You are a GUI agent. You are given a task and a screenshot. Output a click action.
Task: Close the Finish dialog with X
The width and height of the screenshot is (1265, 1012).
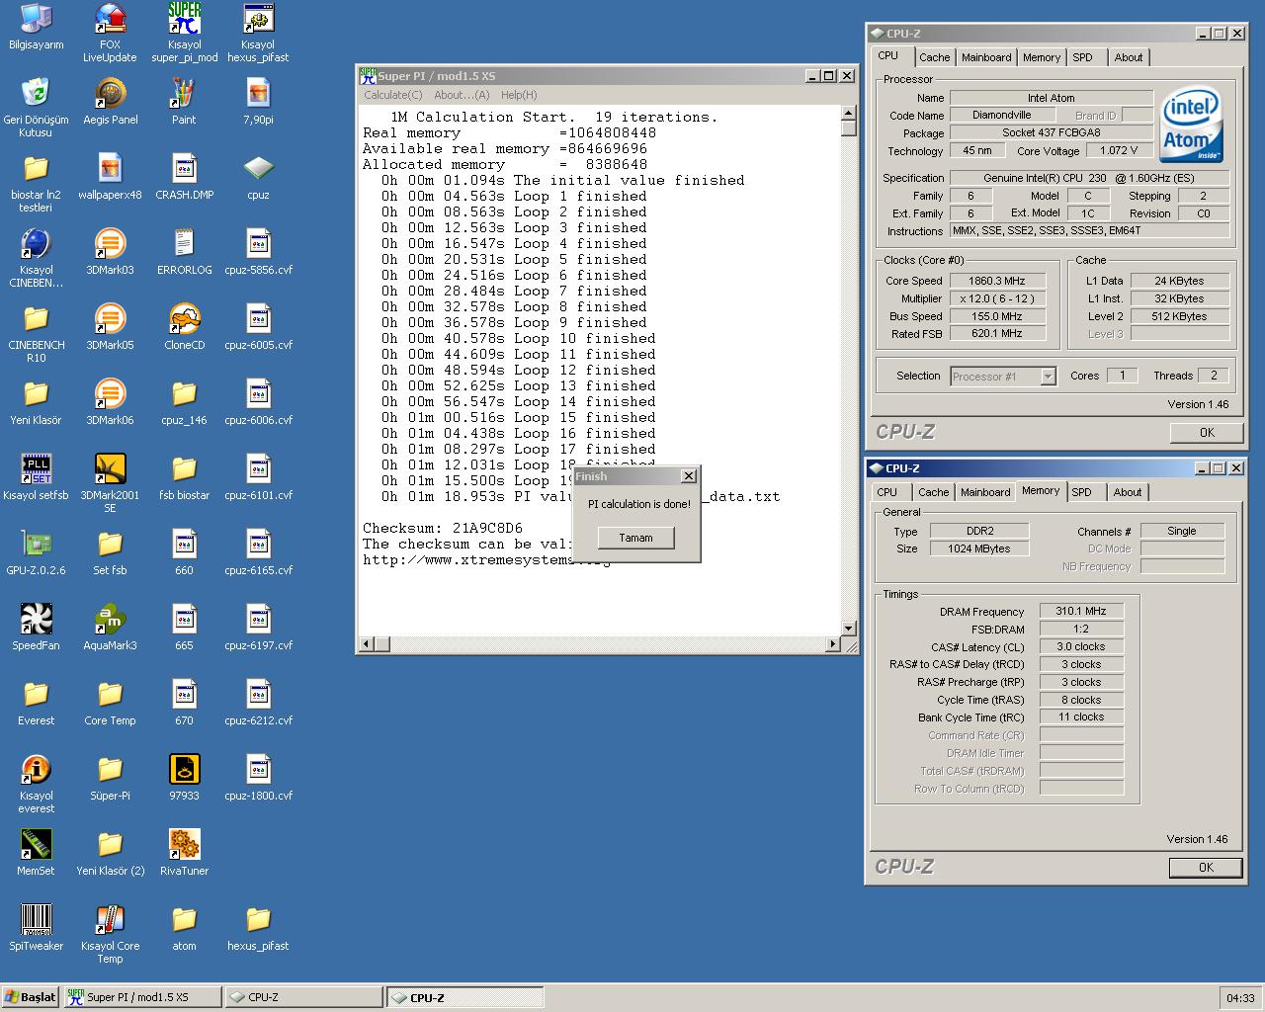689,476
